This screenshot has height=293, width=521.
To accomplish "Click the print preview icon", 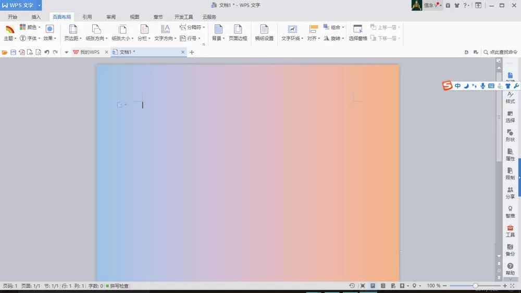I will (38, 52).
